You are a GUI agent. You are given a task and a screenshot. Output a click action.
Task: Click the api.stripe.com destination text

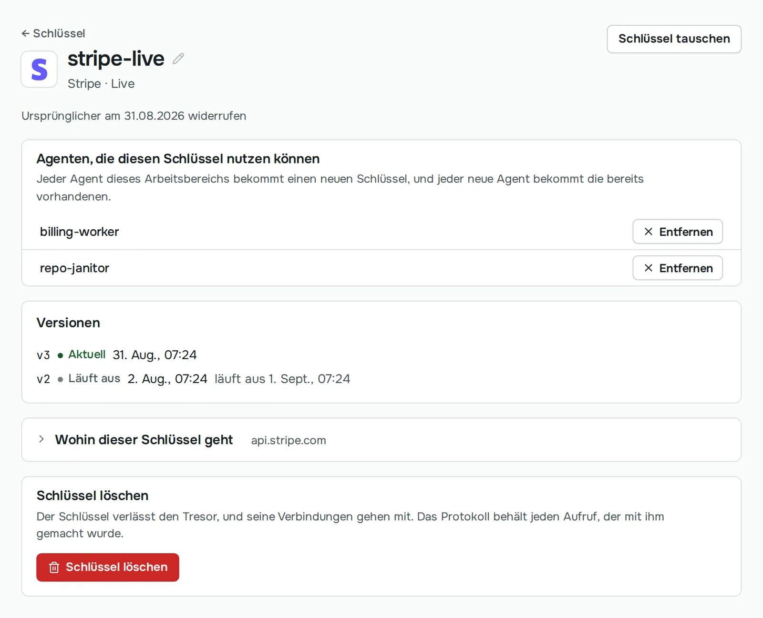[289, 440]
